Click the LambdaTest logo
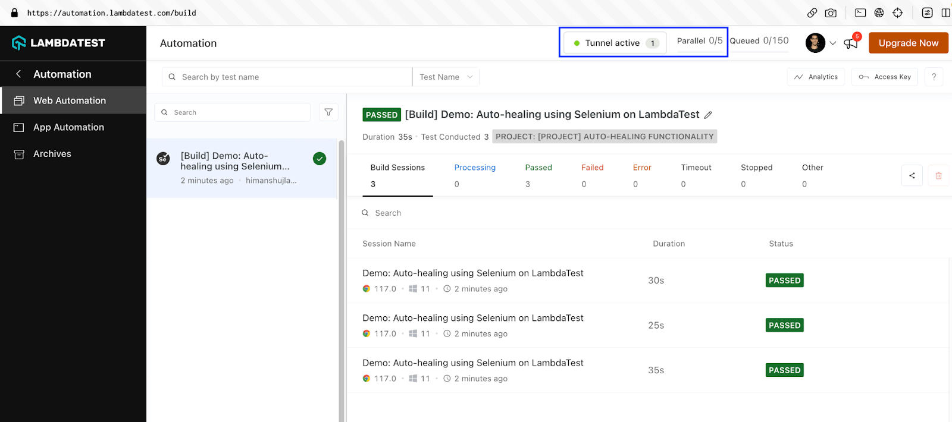Screen dimensions: 952x422 coord(58,43)
